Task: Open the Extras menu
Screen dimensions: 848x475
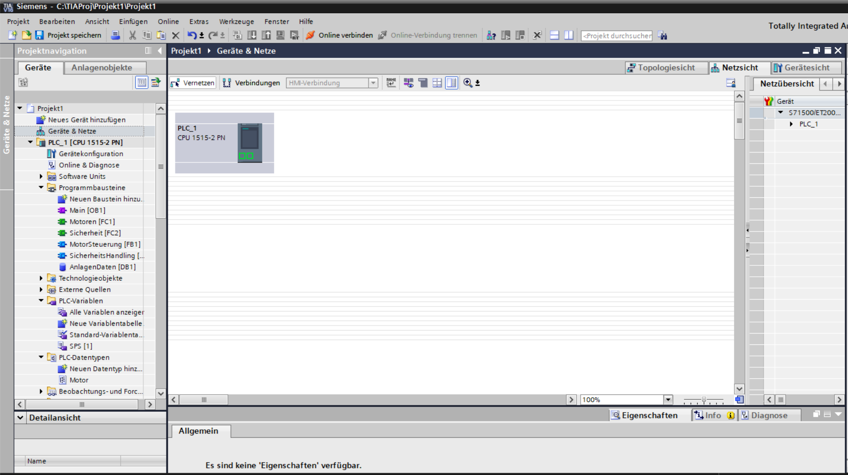Action: pyautogui.click(x=199, y=21)
